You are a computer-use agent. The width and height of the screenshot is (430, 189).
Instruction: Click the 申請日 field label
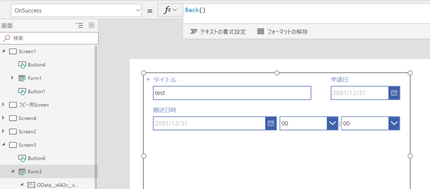(339, 79)
